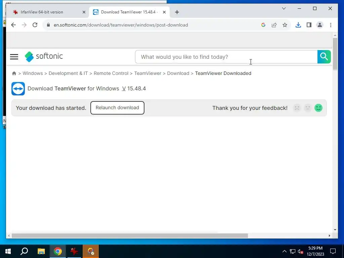
Task: Click the Softonic search magnifier button
Action: [324, 57]
